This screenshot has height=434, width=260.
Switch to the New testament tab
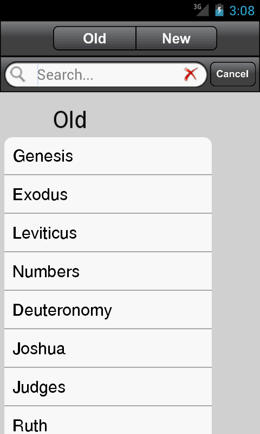[x=176, y=38]
